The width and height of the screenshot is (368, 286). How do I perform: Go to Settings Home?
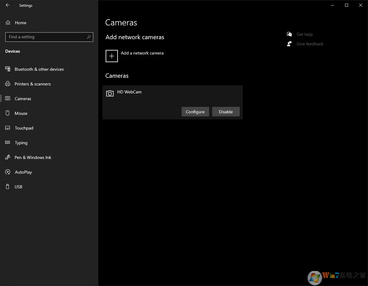coord(20,23)
